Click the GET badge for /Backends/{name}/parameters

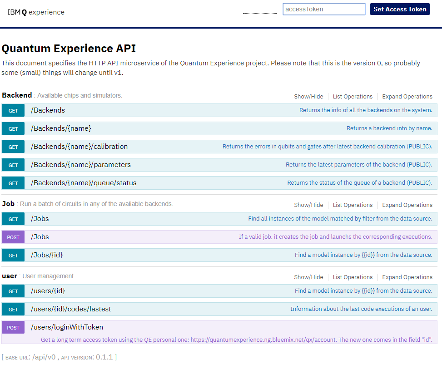point(13,165)
